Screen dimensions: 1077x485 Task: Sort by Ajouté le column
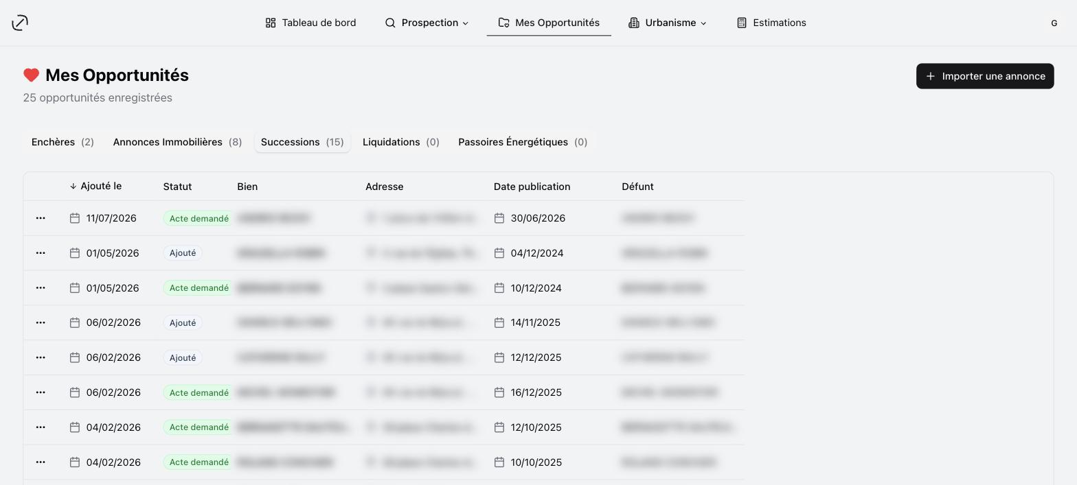[95, 186]
